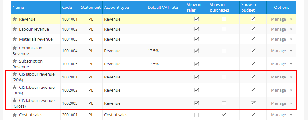Select the Subscription Revenue account name
Image resolution: width=308 pixels, height=120 pixels.
pyautogui.click(x=28, y=64)
